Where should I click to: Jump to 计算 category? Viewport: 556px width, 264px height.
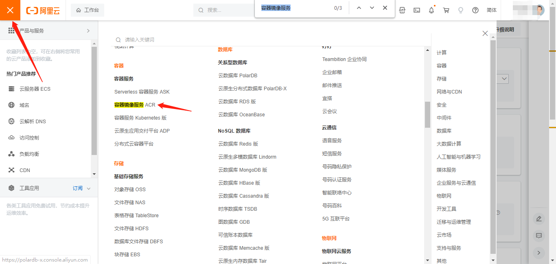[442, 53]
